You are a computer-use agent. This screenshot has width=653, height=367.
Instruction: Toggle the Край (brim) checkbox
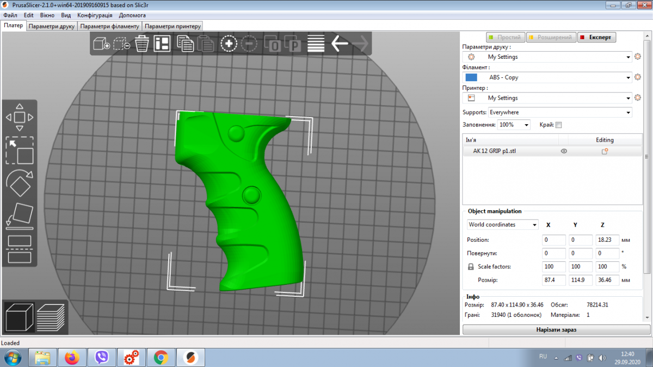[558, 125]
